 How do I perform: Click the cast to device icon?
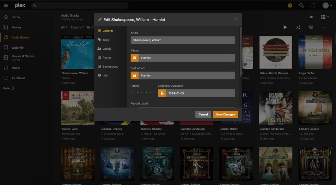click(313, 6)
